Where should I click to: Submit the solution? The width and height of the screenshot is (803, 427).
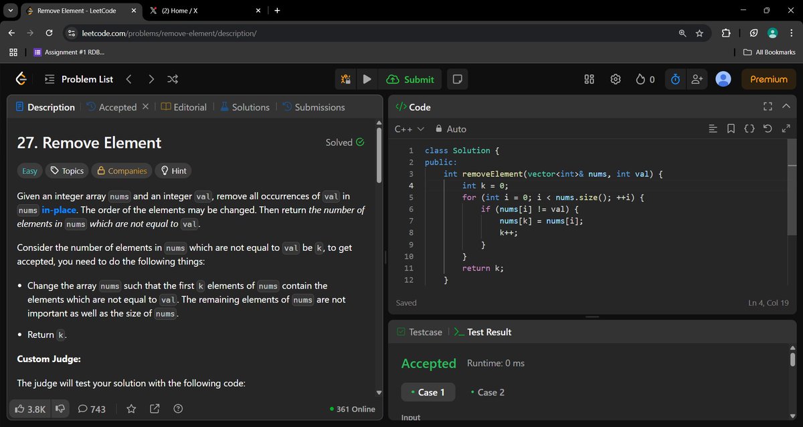click(411, 79)
